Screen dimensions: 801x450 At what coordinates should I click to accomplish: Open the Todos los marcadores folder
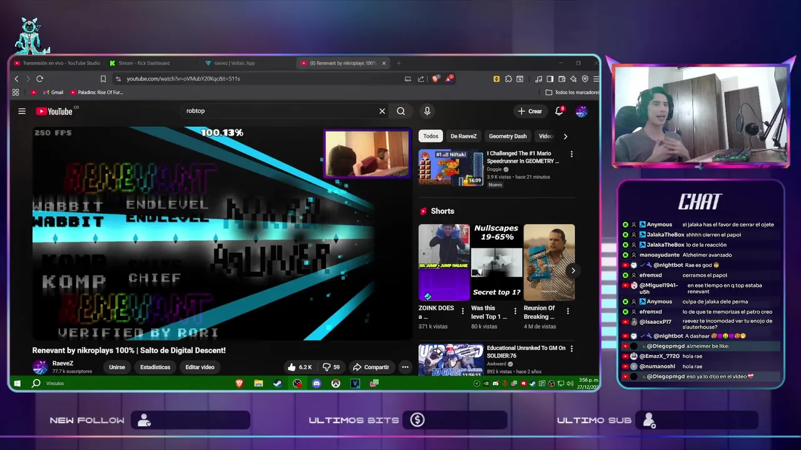[572, 92]
